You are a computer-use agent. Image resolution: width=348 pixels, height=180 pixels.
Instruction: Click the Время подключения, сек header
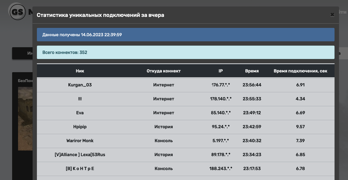[300, 71]
